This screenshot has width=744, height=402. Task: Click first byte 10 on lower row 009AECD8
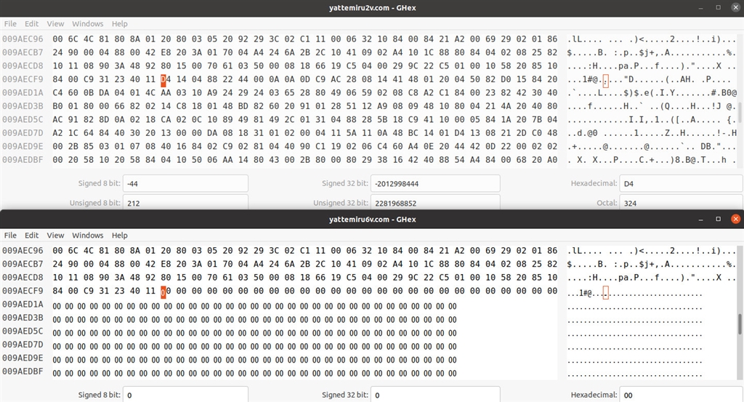pyautogui.click(x=57, y=277)
